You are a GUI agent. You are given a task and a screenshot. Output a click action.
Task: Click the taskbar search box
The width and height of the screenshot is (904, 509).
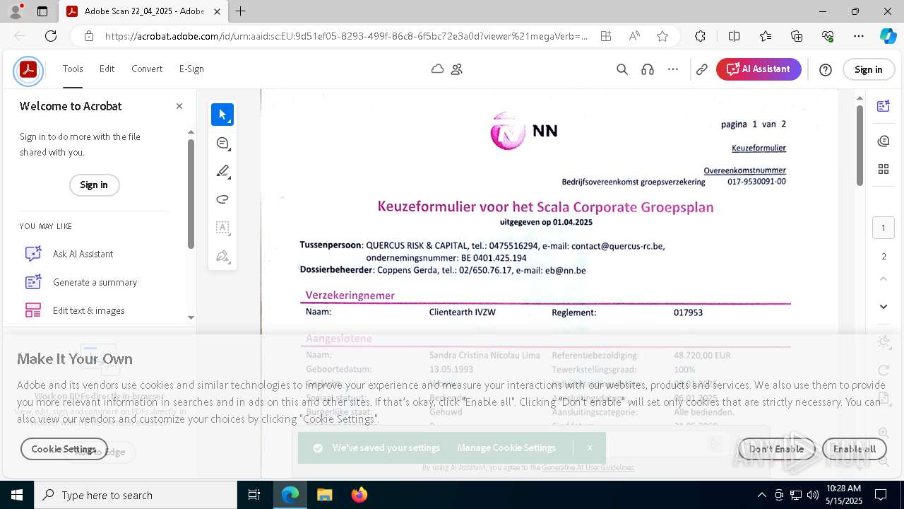tap(136, 495)
